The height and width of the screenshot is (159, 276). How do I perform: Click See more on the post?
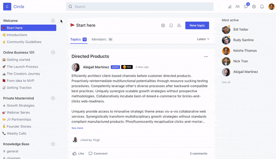click(77, 128)
